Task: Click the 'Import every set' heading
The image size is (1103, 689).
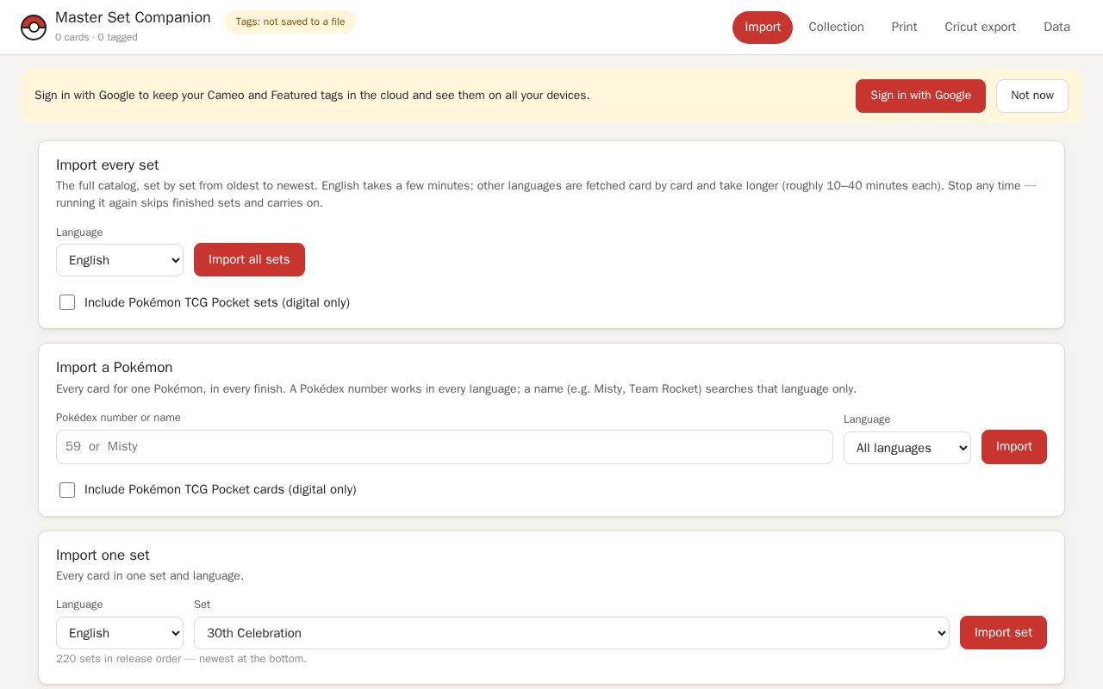Action: click(108, 165)
